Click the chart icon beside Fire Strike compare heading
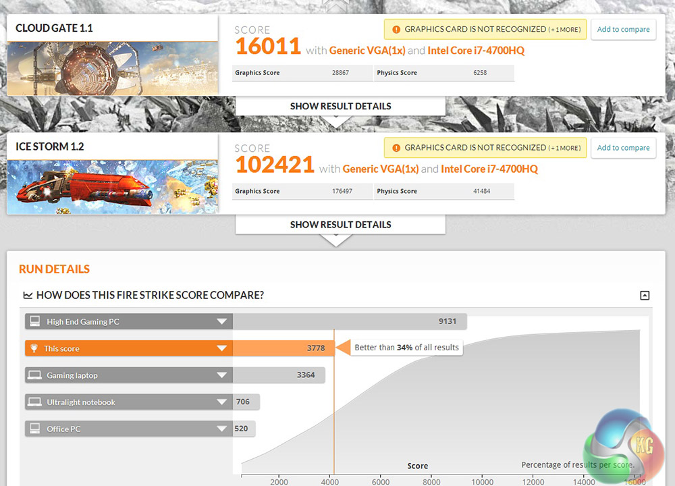This screenshot has height=486, width=675. pyautogui.click(x=28, y=295)
